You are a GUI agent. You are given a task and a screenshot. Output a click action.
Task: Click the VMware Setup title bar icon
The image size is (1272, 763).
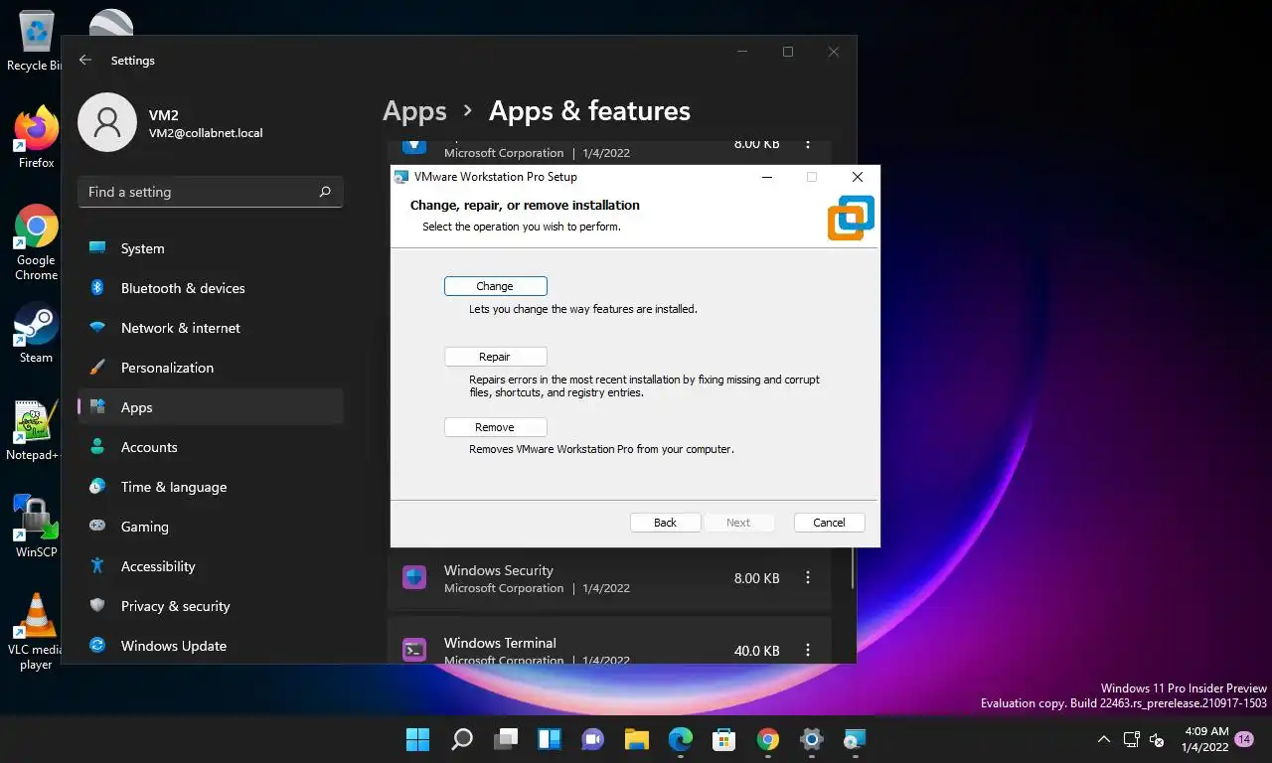401,177
